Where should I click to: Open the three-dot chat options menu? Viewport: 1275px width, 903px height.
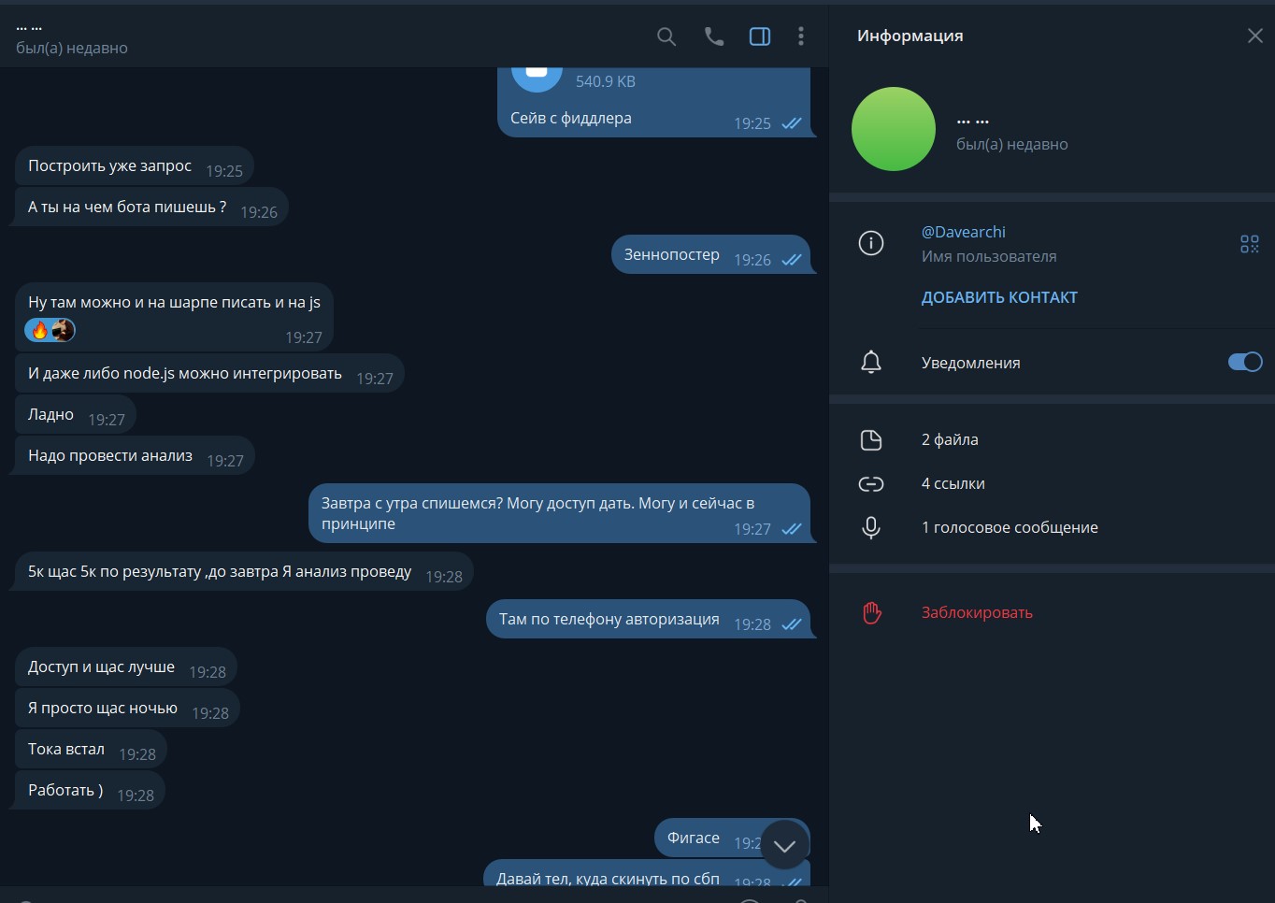click(x=801, y=36)
